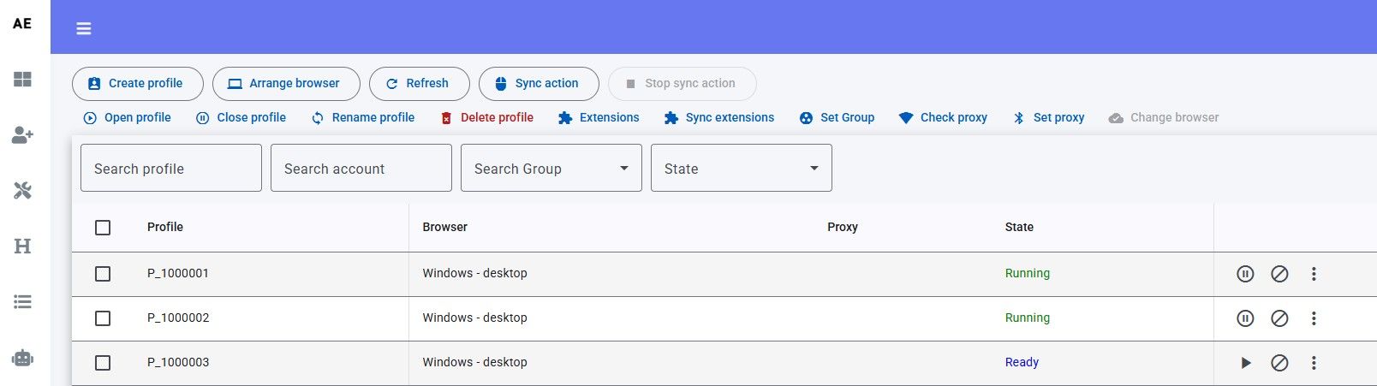
Task: Click Running state of P_1000001
Action: 1028,273
